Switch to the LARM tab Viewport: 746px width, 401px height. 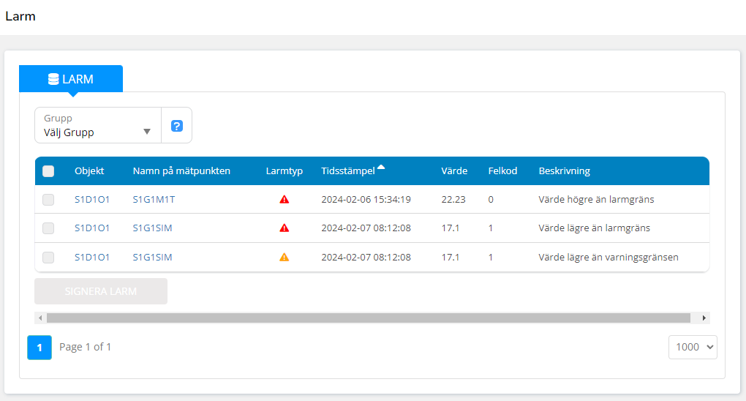(71, 79)
